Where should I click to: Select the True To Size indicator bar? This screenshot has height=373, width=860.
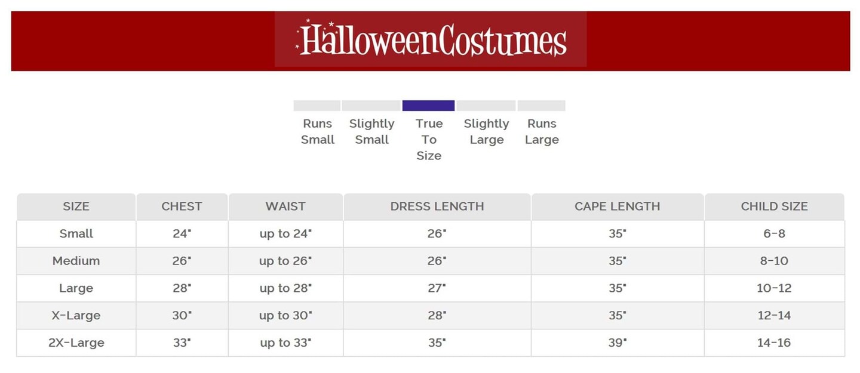point(428,106)
